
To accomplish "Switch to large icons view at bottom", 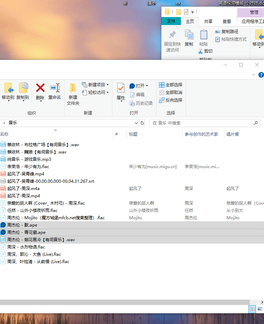I will click(260, 309).
